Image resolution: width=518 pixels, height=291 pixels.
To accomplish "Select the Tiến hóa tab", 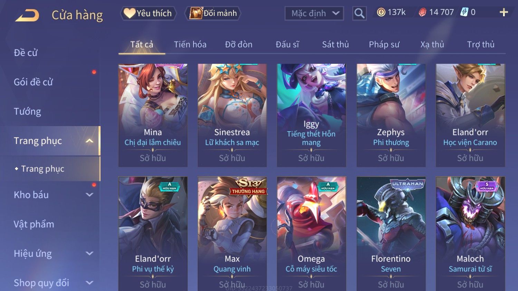I will 190,45.
